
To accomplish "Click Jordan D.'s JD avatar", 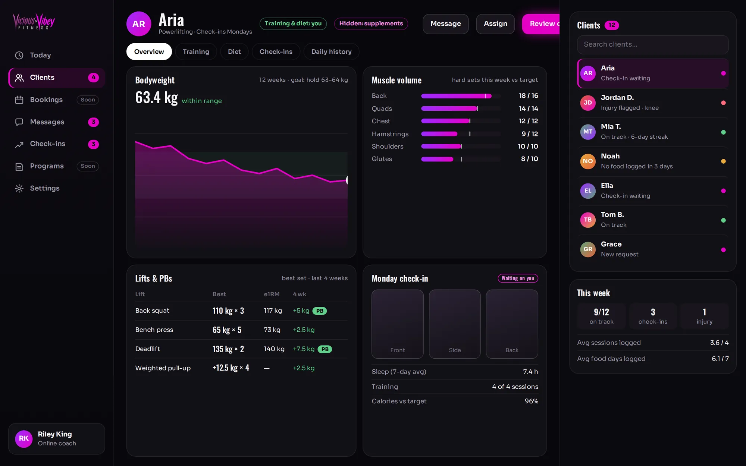I will point(588,103).
